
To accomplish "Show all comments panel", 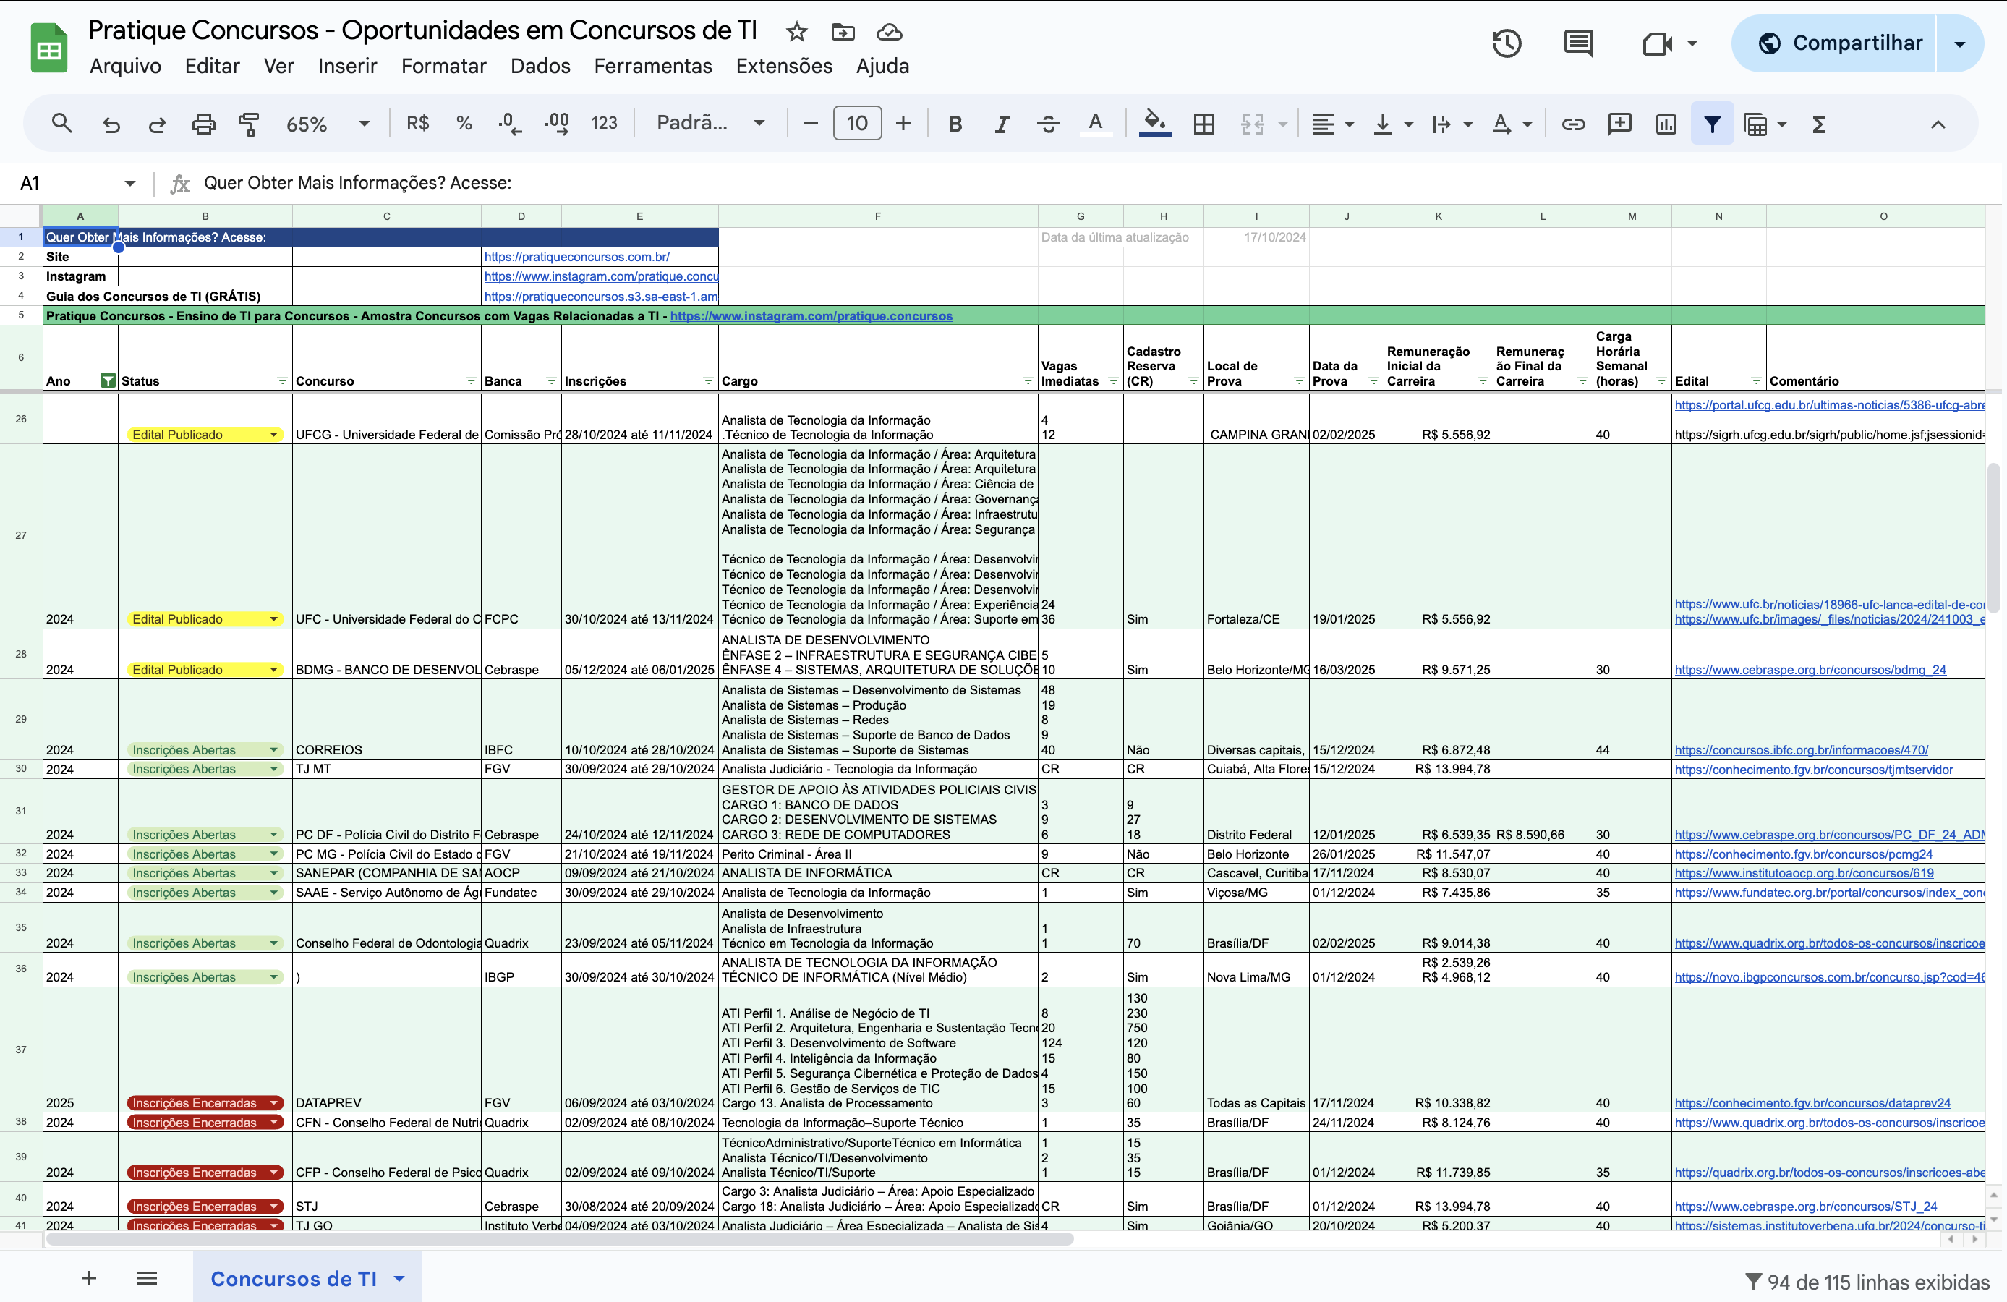I will click(x=1578, y=43).
